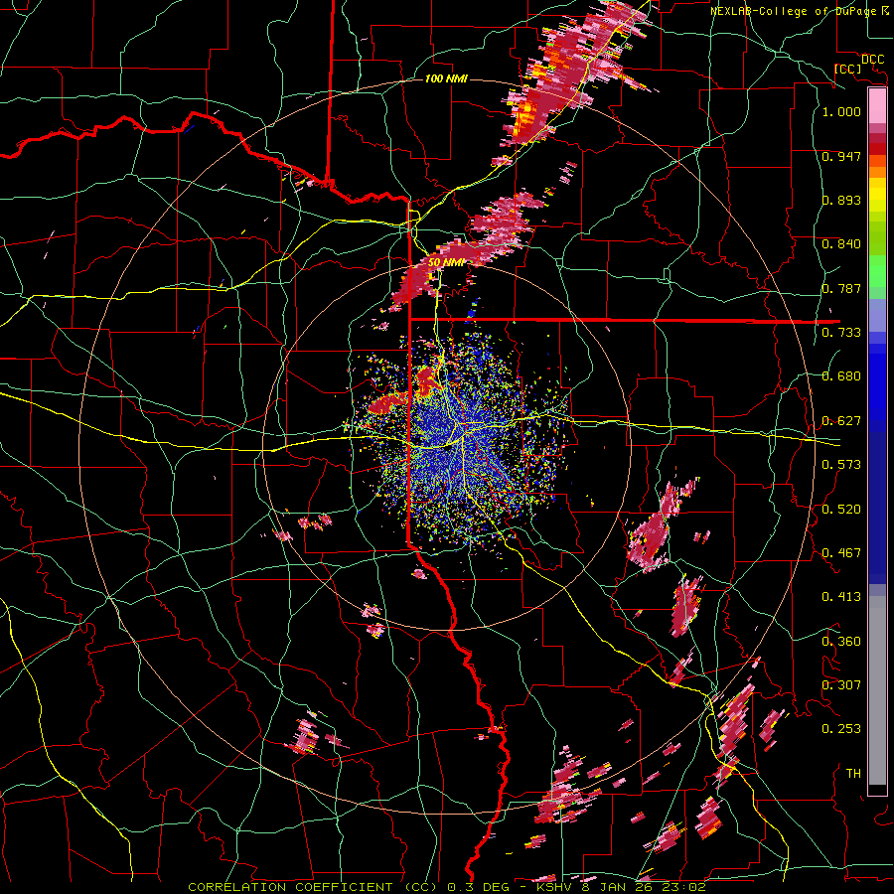The image size is (894, 894).
Task: Select the 0.307 scale value
Action: (841, 685)
